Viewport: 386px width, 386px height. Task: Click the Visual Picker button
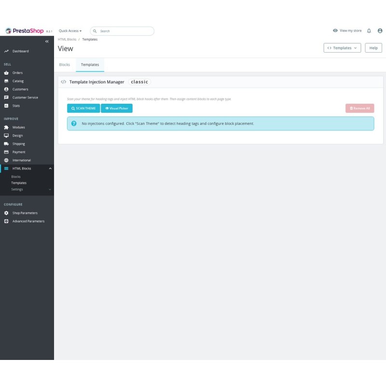(117, 108)
